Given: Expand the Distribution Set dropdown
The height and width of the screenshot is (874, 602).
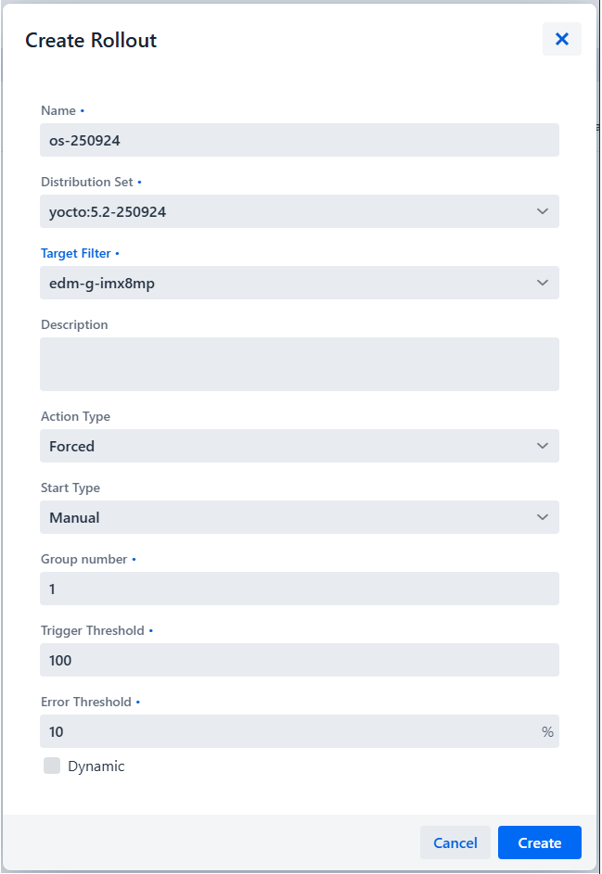Looking at the screenshot, I should point(542,211).
